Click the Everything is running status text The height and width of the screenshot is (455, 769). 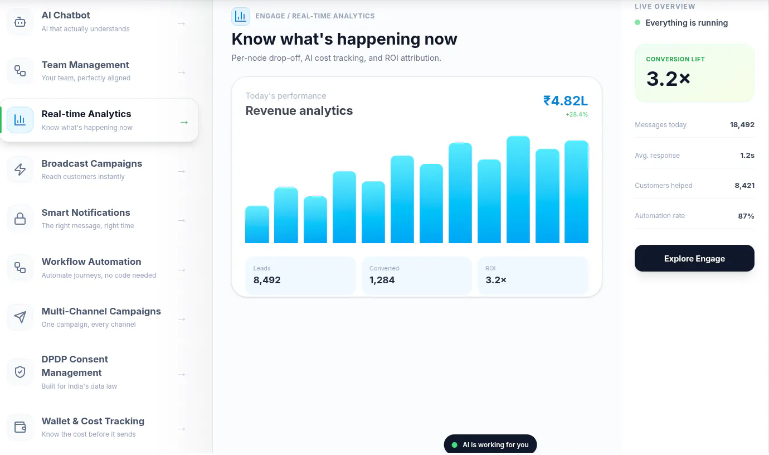[x=687, y=23]
